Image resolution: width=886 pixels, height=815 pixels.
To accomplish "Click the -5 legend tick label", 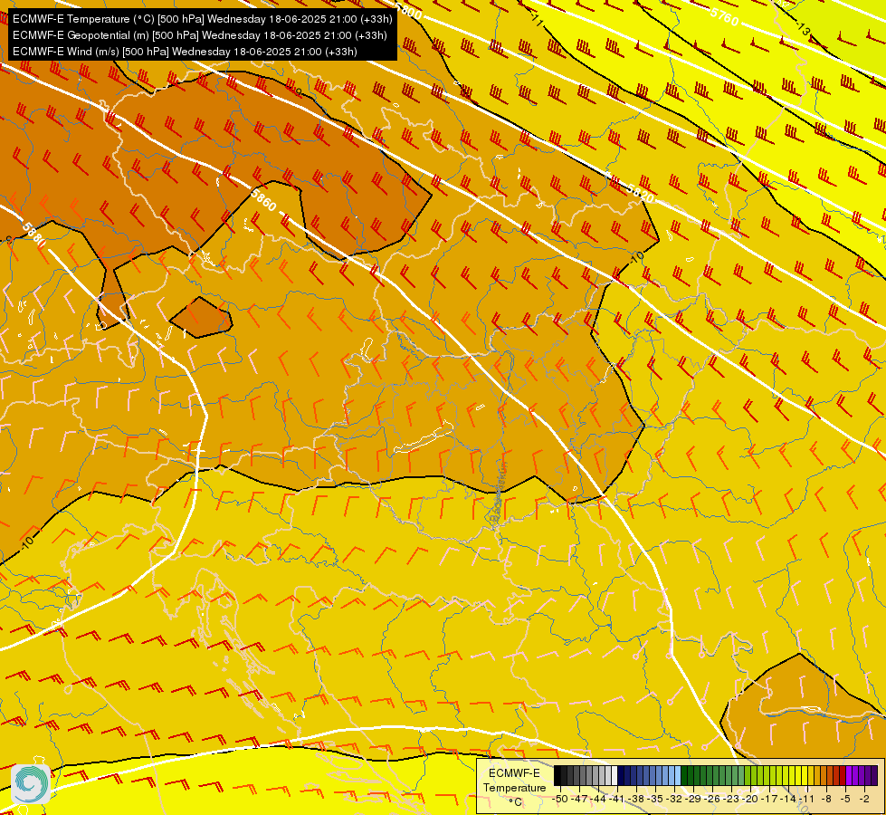I will [x=844, y=800].
